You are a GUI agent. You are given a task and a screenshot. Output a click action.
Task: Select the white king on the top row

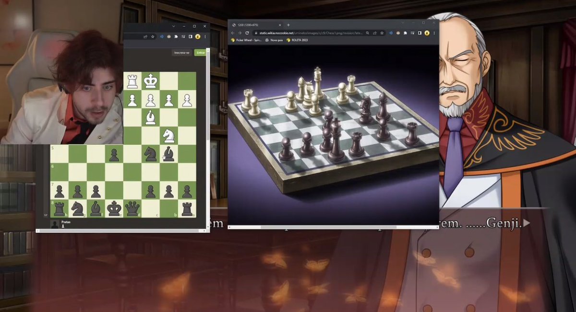coord(151,81)
